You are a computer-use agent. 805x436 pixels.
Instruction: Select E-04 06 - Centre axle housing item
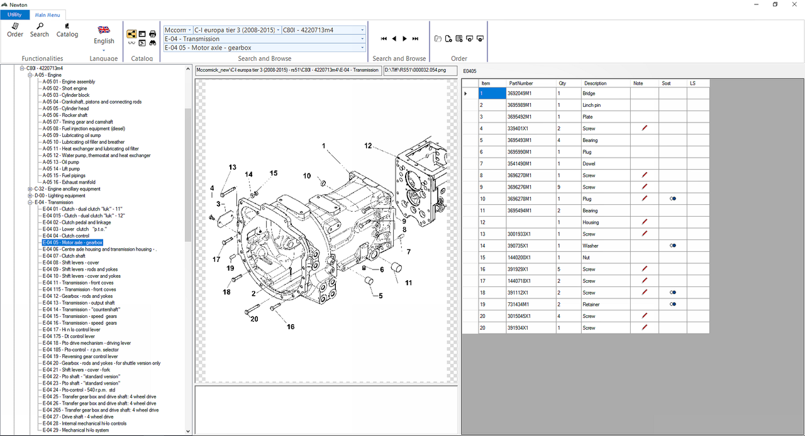point(99,249)
